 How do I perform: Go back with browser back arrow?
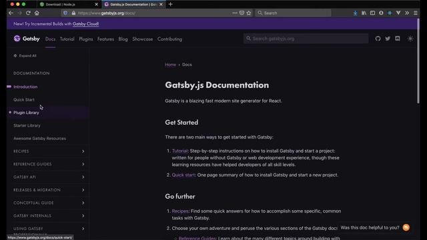pos(11,13)
